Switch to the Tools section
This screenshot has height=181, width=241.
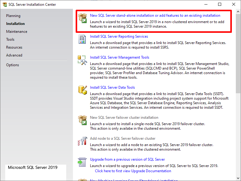pos(10,39)
